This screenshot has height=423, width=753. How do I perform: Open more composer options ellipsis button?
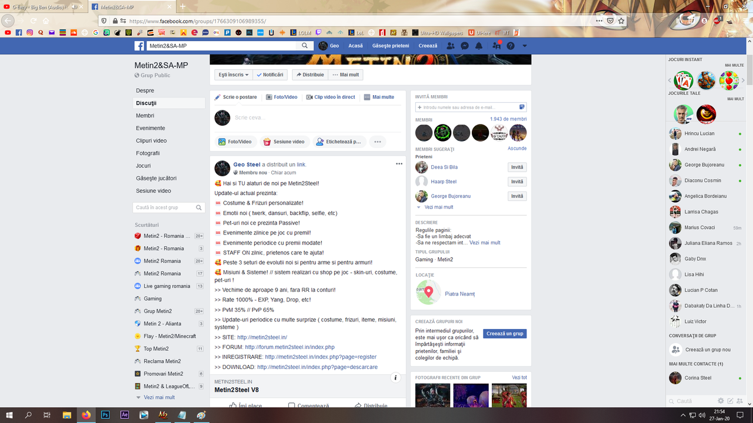(x=377, y=142)
